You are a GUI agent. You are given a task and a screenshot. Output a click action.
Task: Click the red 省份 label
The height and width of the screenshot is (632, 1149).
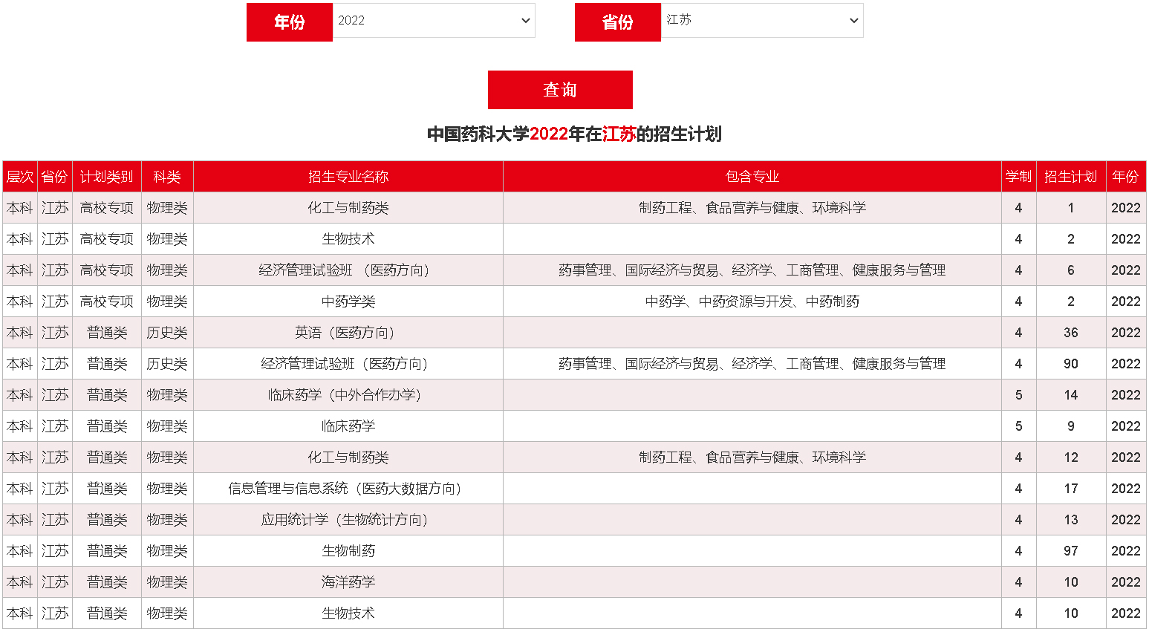pos(618,22)
